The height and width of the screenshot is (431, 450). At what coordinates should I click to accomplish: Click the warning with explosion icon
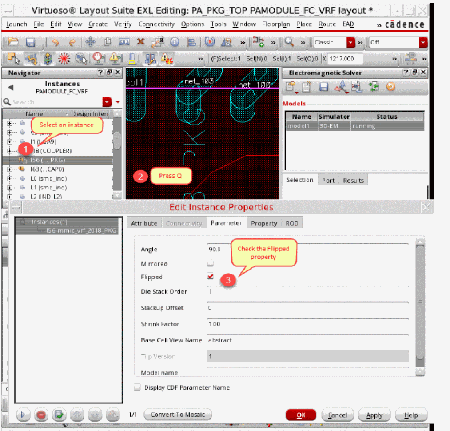click(167, 59)
